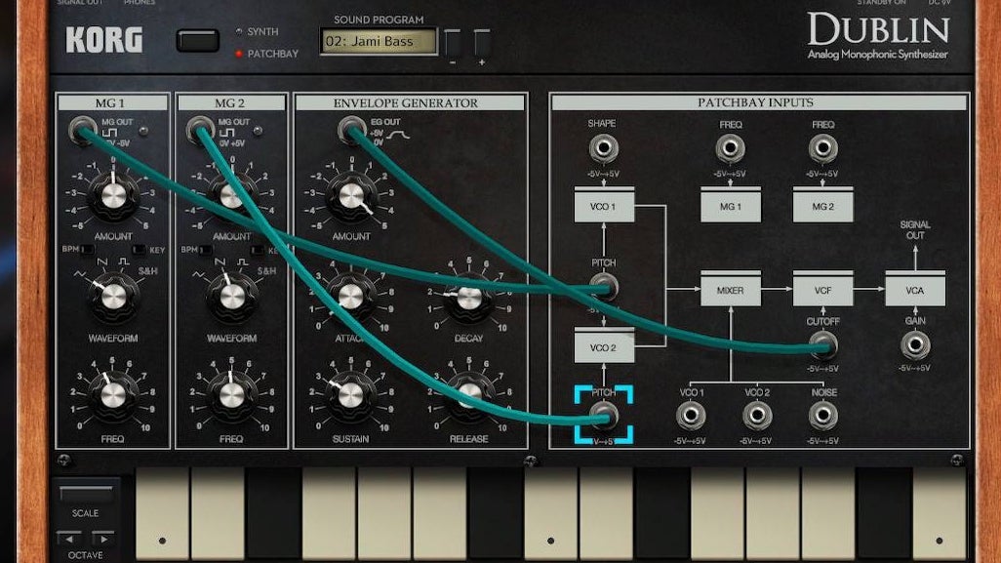Screen dimensions: 1001x563
Task: Click the mixer VCO 2 input jack
Action: pos(757,416)
